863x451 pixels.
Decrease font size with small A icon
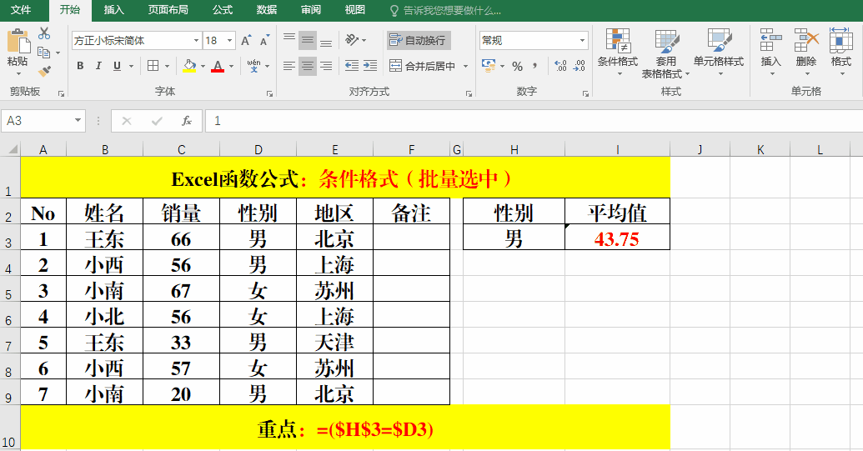pos(264,40)
